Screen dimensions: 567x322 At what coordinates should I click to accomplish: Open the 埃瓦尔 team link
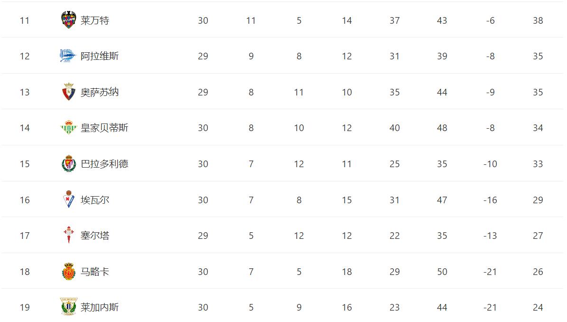pyautogui.click(x=95, y=200)
